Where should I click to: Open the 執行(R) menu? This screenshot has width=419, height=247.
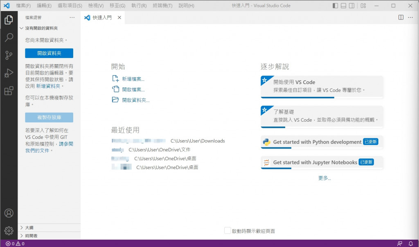139,6
